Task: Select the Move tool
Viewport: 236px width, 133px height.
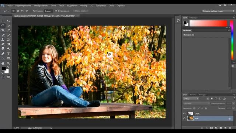Action: 8,21
